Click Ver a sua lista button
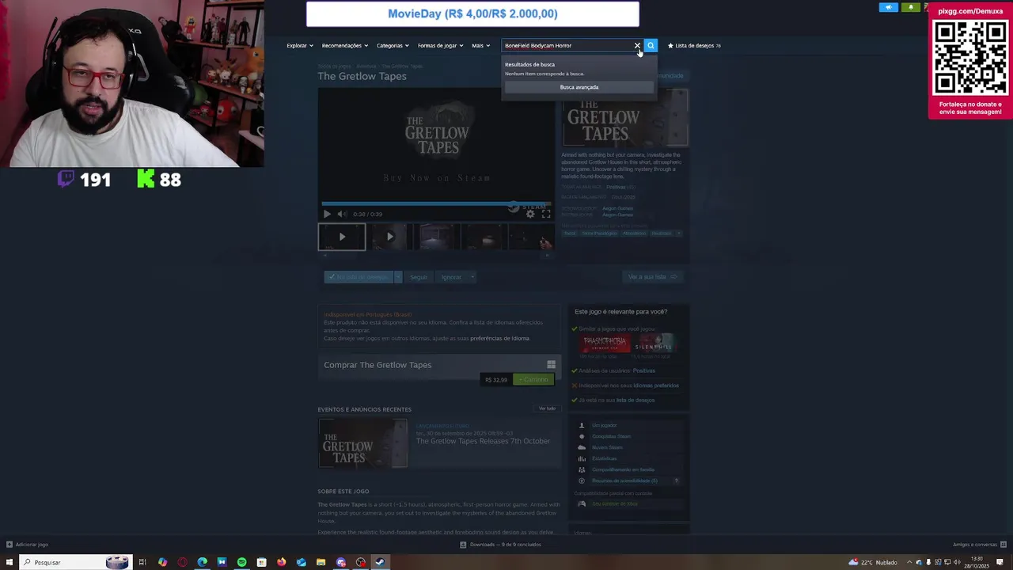Viewport: 1013px width, 570px height. pos(653,277)
